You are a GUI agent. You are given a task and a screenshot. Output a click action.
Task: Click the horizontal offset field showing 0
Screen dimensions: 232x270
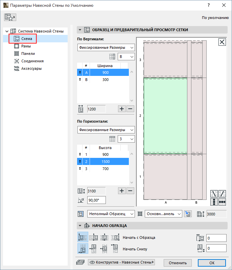click(x=216, y=238)
